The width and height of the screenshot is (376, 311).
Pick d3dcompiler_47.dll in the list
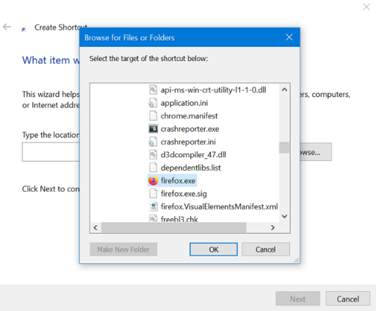coord(193,155)
